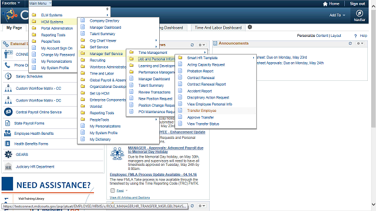This screenshot has width=376, height=211.
Task: Open the NavBar compass icon
Action: 359,13
